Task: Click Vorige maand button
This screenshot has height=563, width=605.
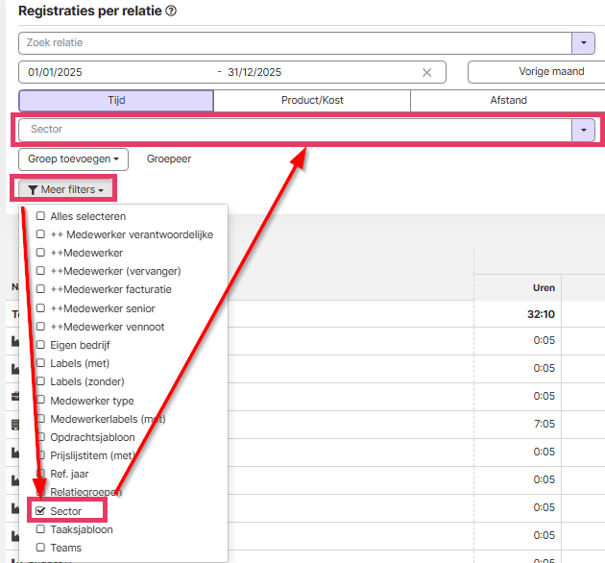Action: [551, 72]
